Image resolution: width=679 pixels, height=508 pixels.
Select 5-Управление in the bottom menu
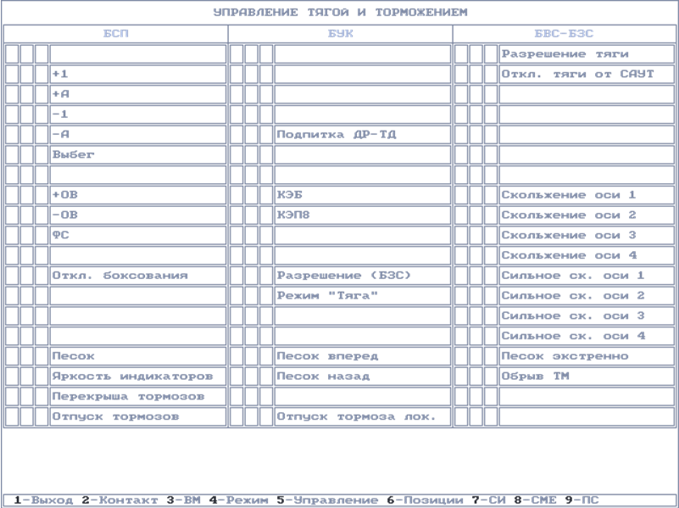tap(328, 500)
